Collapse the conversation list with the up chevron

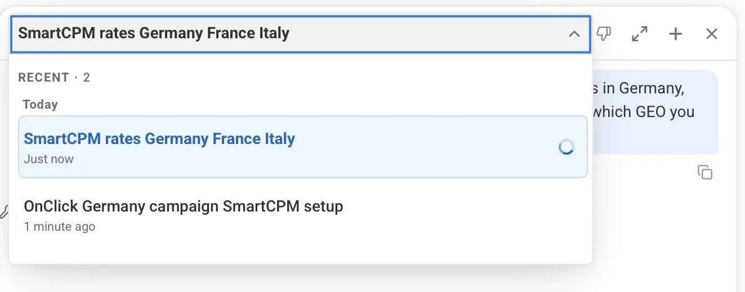point(574,34)
